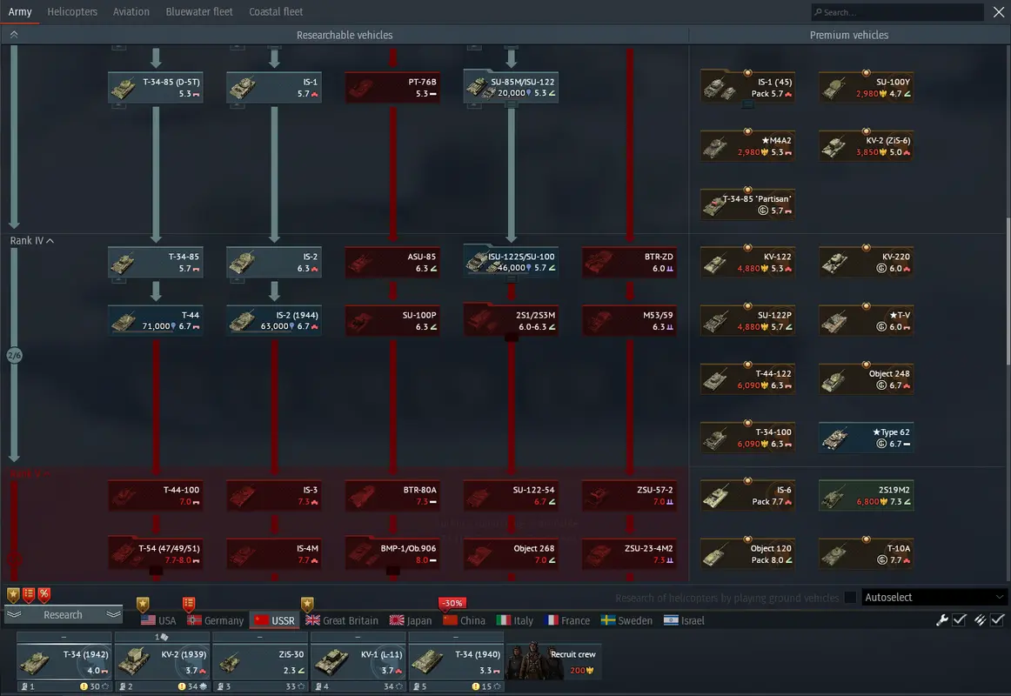Image resolution: width=1011 pixels, height=696 pixels.
Task: Pick the PT-76B locked vehicle
Action: click(392, 87)
